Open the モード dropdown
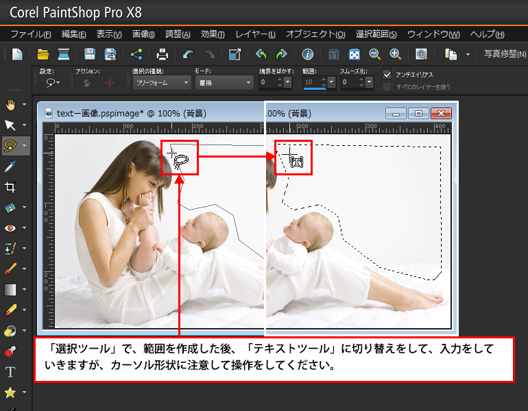 [224, 83]
